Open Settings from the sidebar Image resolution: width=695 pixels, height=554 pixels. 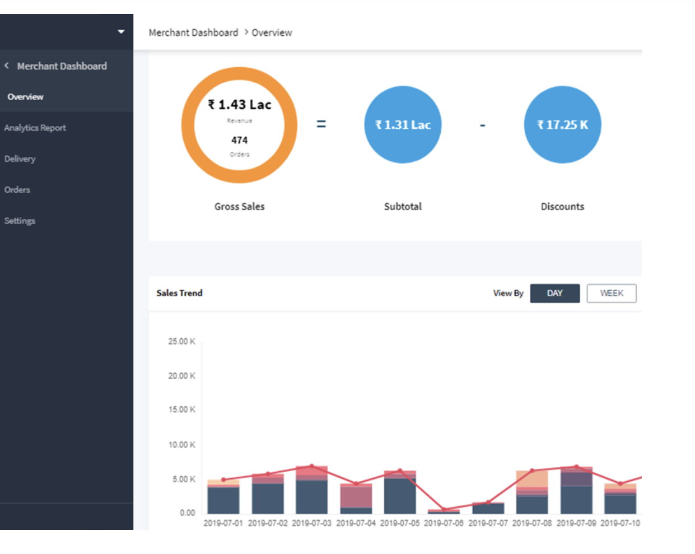click(x=20, y=221)
